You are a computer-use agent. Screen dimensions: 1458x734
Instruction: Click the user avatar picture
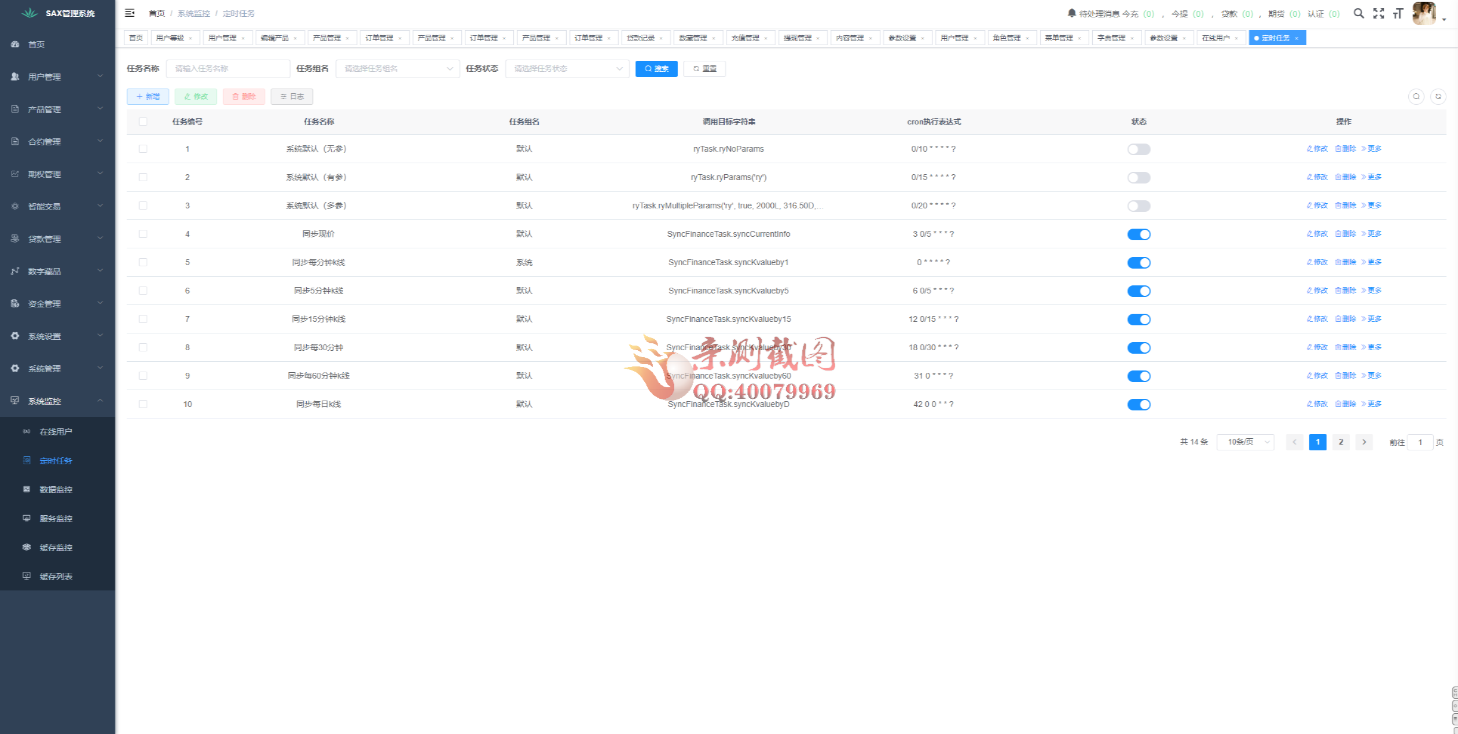click(1424, 13)
